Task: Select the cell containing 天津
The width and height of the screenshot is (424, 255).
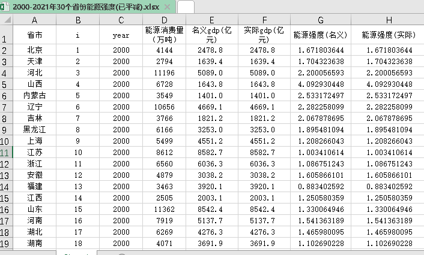Action: tap(35, 62)
